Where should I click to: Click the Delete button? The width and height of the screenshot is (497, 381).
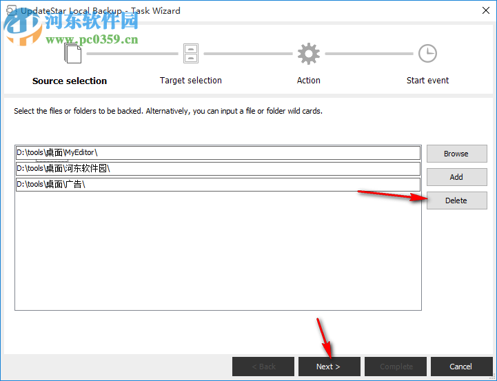pos(456,200)
